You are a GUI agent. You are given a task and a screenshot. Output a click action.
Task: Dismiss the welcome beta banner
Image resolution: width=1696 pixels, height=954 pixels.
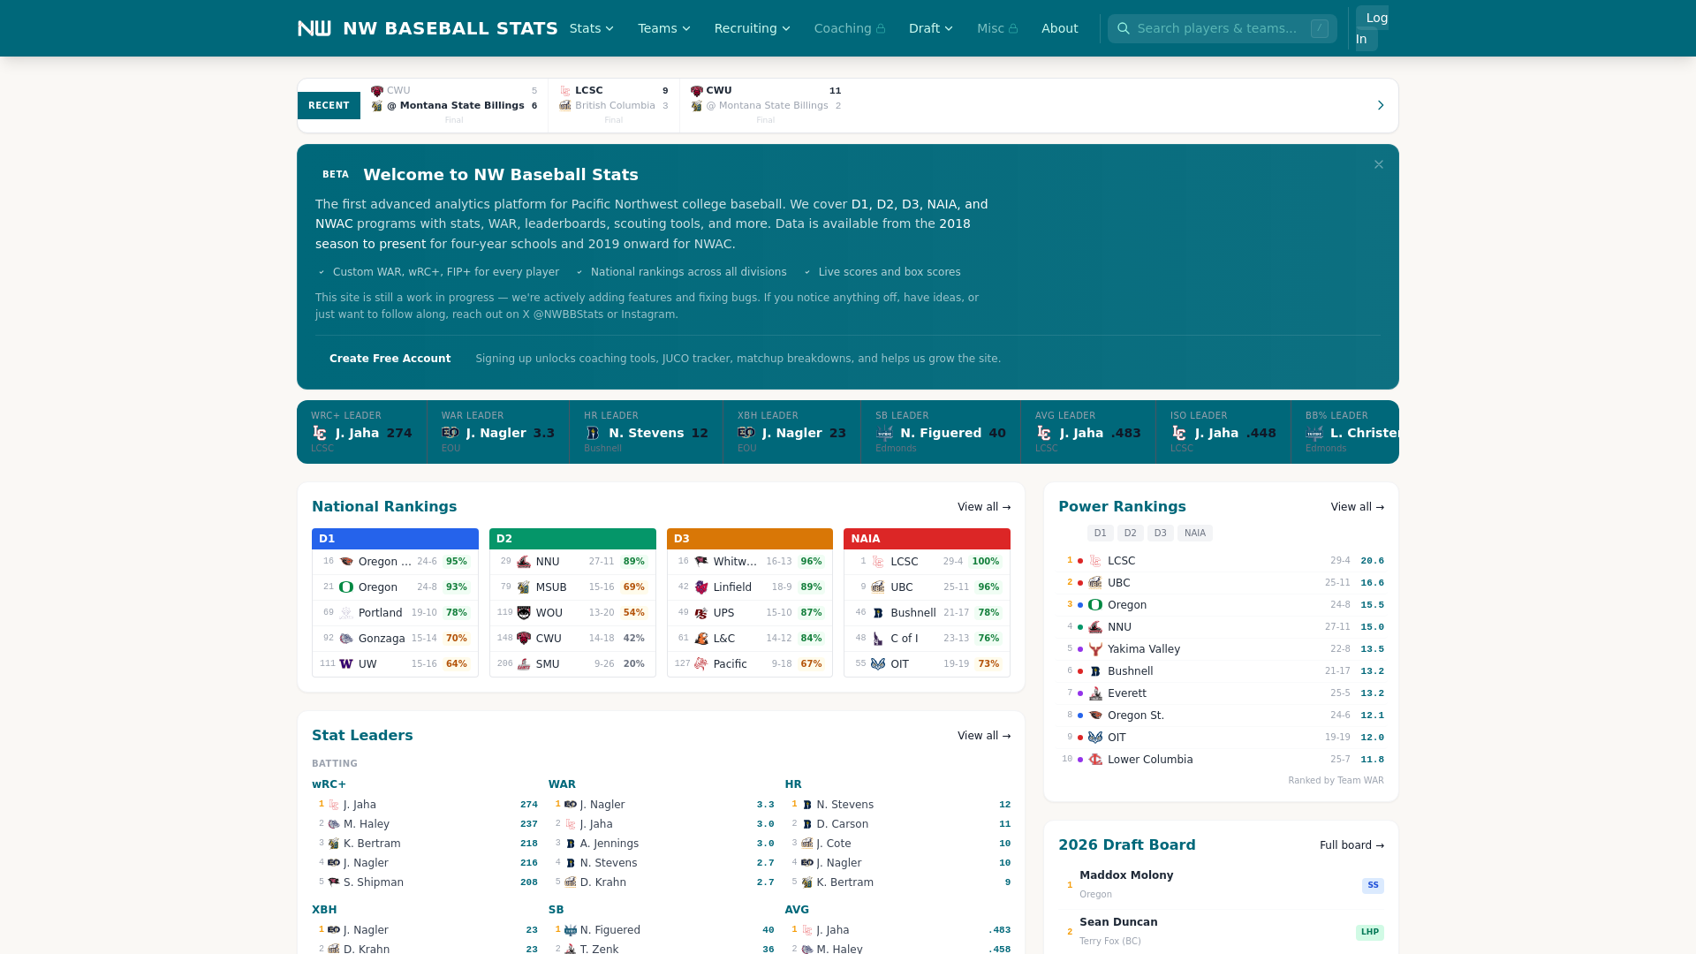pyautogui.click(x=1379, y=164)
